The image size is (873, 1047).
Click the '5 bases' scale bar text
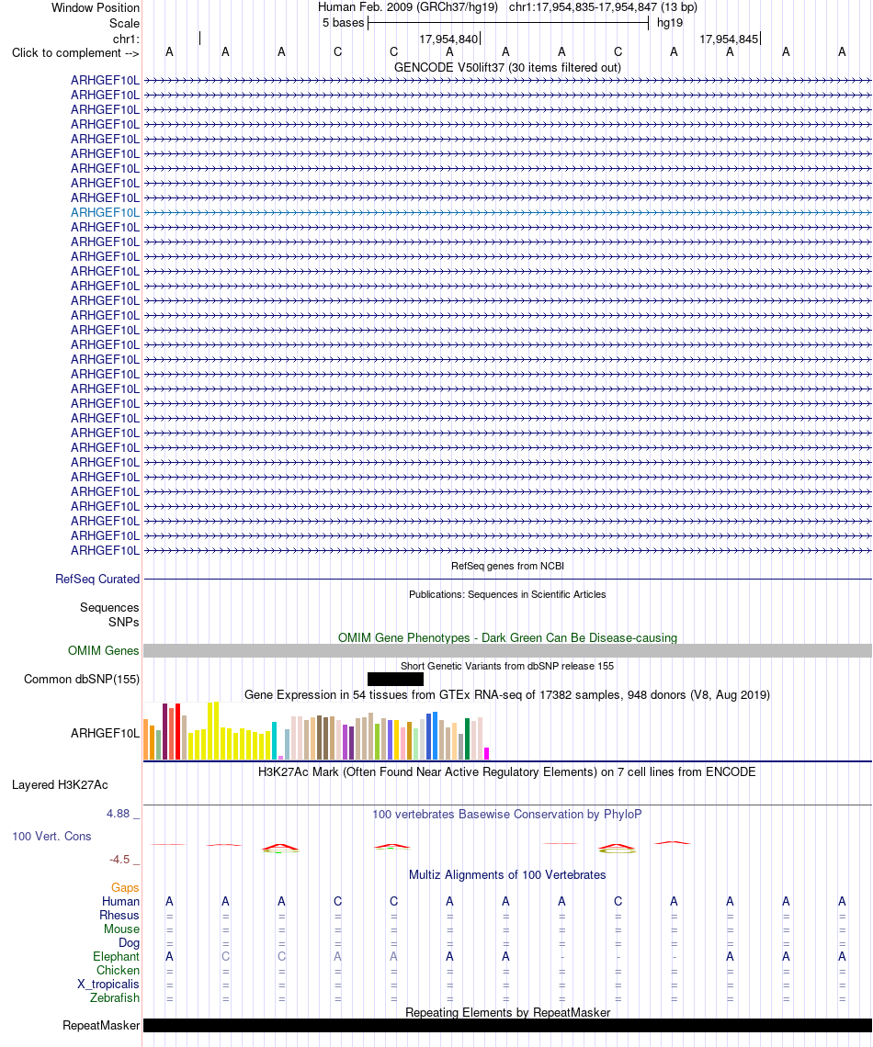click(x=343, y=23)
